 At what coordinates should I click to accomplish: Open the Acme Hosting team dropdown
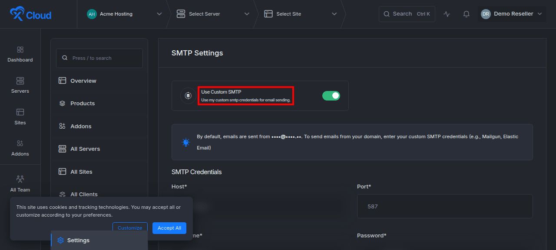tap(124, 14)
